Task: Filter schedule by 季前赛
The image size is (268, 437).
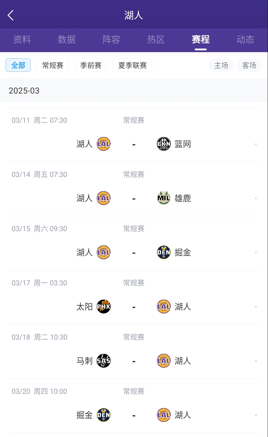Action: 91,65
